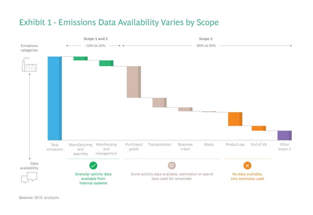This screenshot has width=313, height=215.
Task: Click the orange End of life bar
Action: (x=258, y=128)
